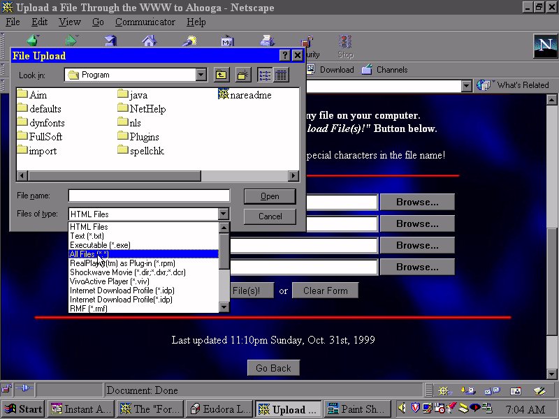This screenshot has height=419, width=559.
Task: Switch to Details view in File Upload
Action: 281,75
